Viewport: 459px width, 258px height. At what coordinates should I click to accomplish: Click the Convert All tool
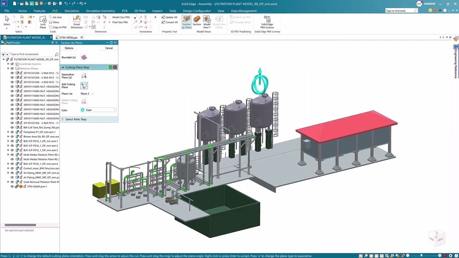(x=169, y=22)
